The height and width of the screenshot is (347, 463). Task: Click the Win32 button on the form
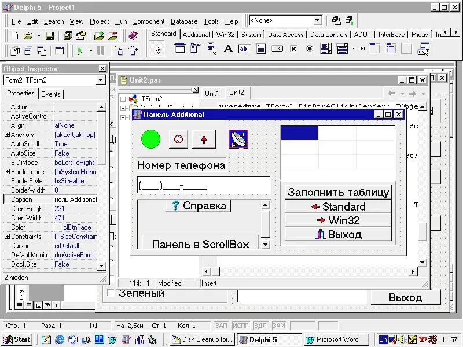click(x=338, y=220)
